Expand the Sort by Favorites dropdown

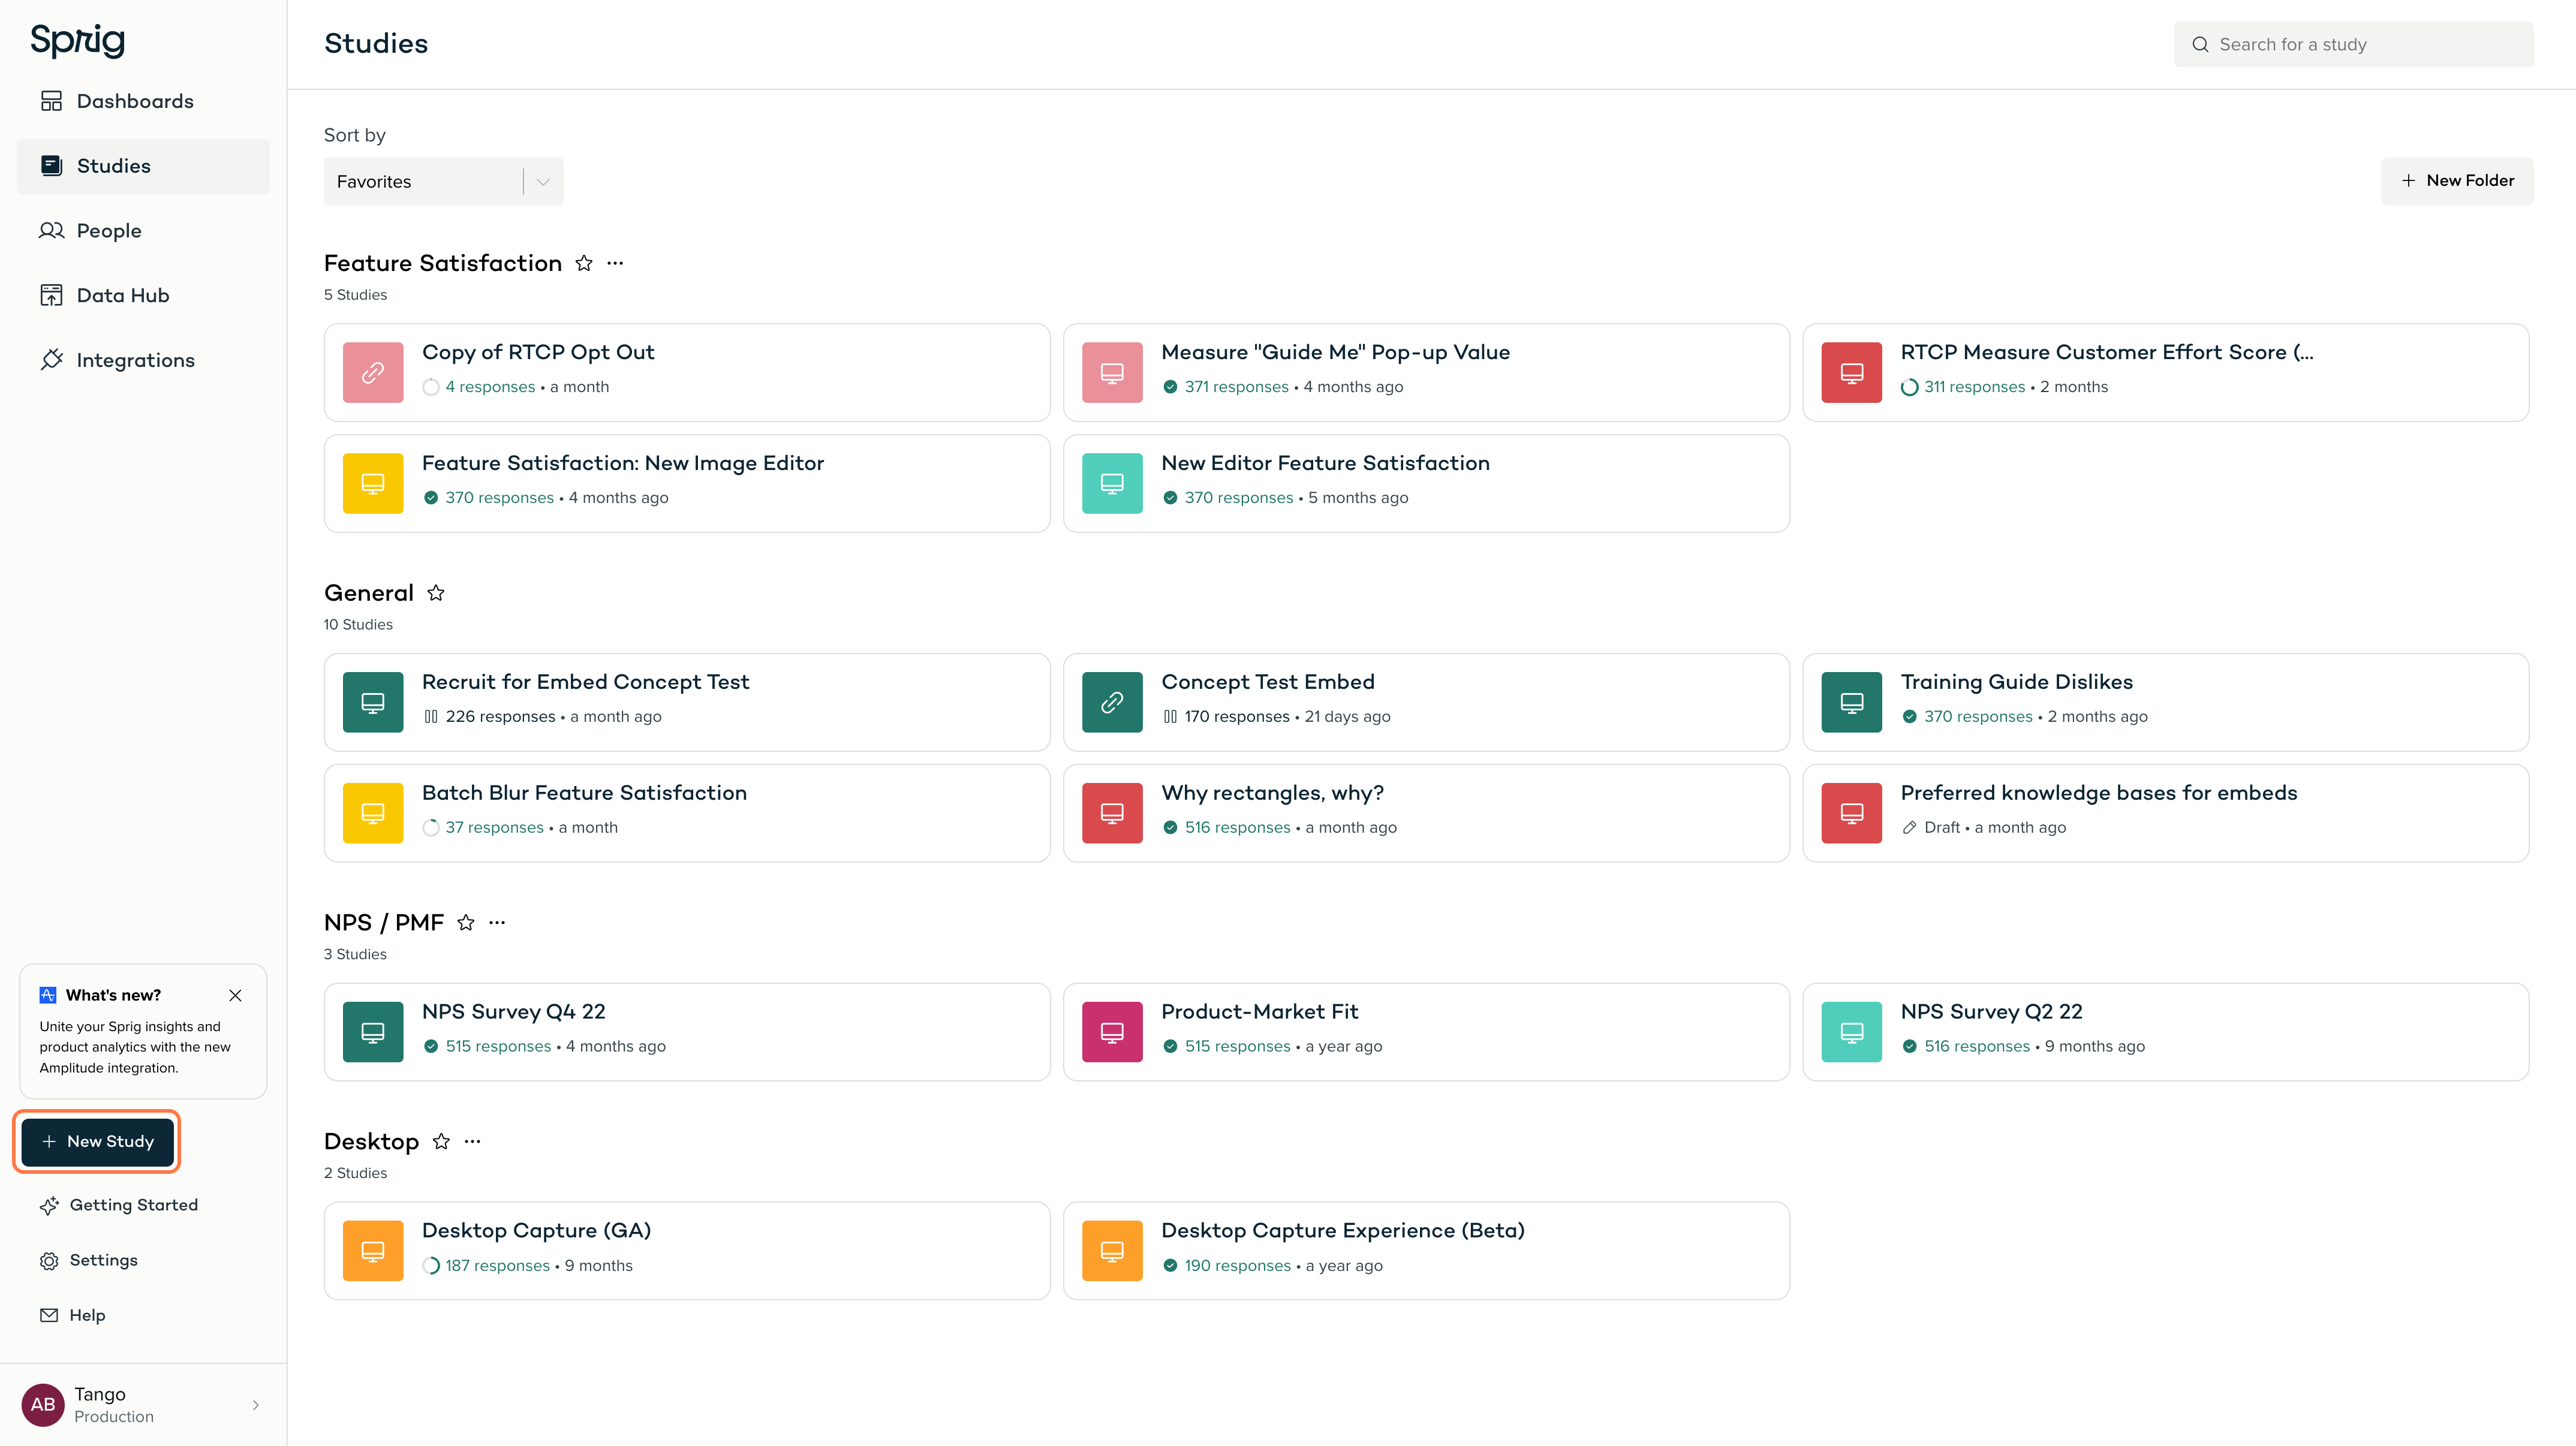point(443,181)
